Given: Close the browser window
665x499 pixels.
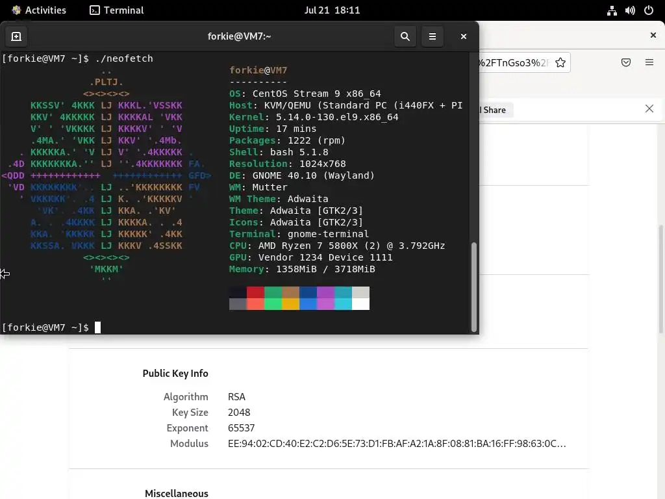Looking at the screenshot, I should coord(653,35).
